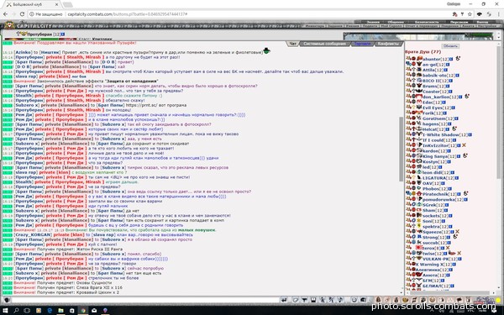Click in the chat message input field
This screenshot has width=504, height=315.
point(145,300)
